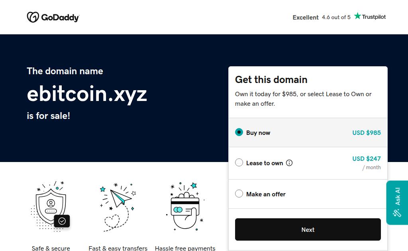Viewport: 408px width, 251px height.
Task: Click the Trustpilot star icon
Action: coord(357,16)
